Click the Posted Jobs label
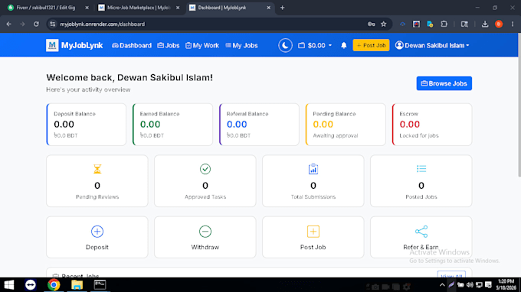This screenshot has height=292, width=521. tap(421, 197)
